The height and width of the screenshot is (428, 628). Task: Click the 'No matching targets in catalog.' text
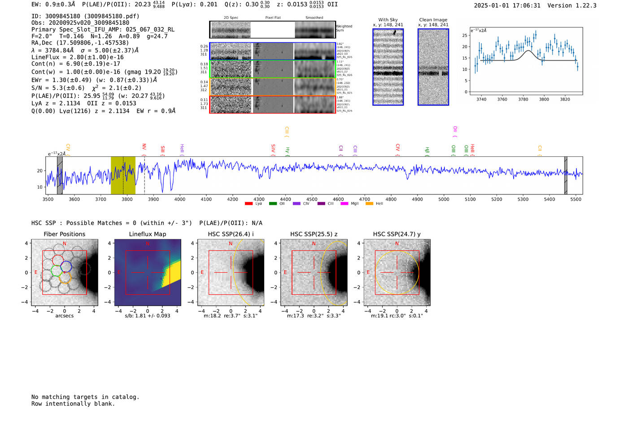coord(85,397)
